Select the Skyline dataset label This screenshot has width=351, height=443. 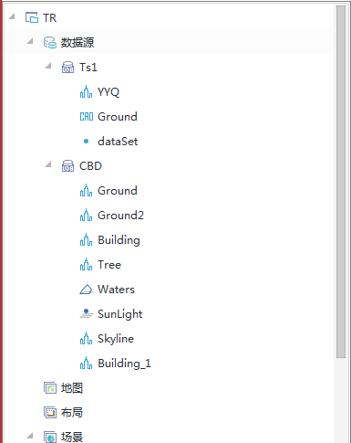tap(116, 339)
